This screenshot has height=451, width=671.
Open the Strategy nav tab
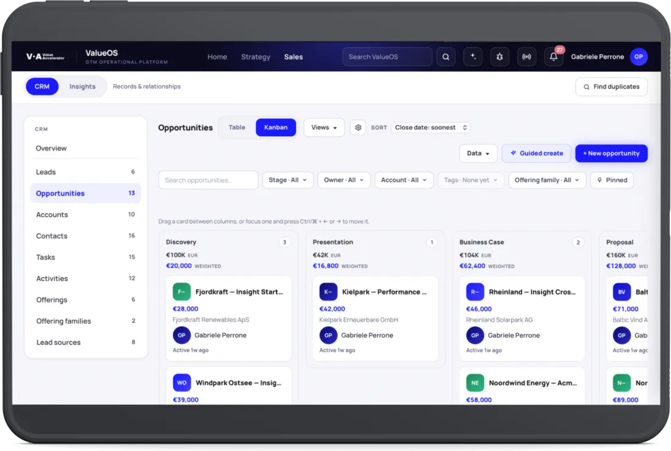[x=256, y=57]
